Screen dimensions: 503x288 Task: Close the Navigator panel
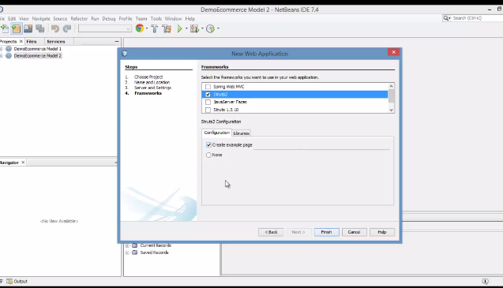(23, 163)
